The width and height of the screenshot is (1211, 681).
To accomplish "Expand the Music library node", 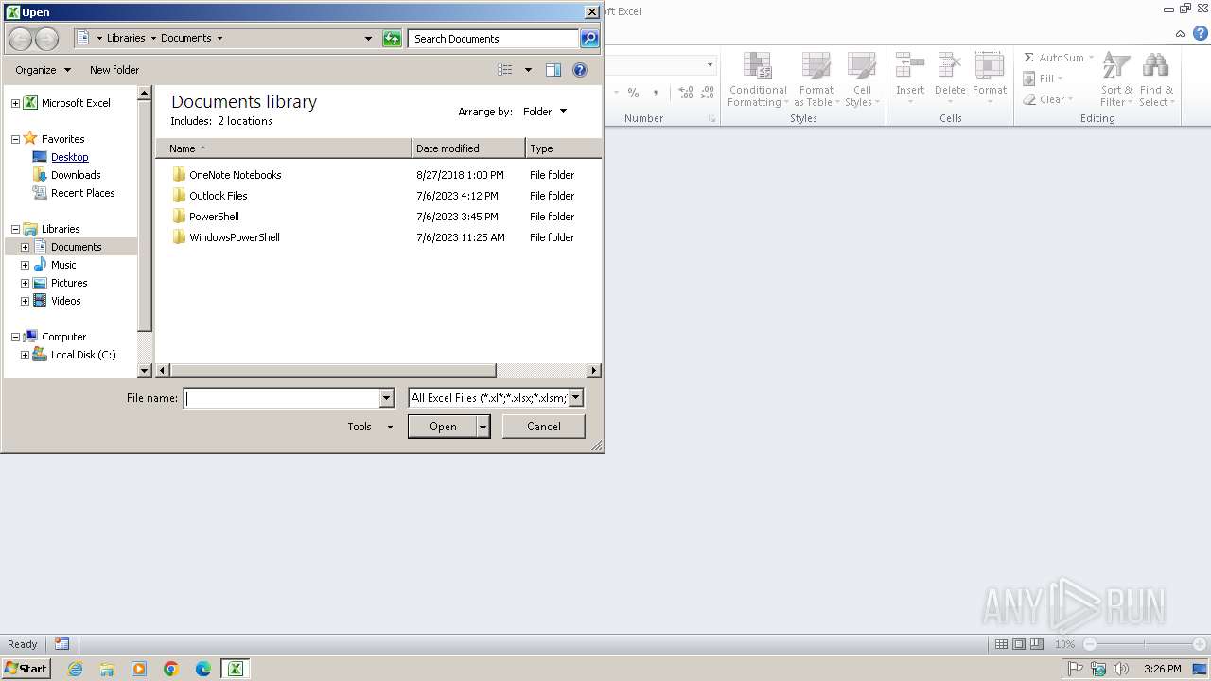I will click(25, 265).
